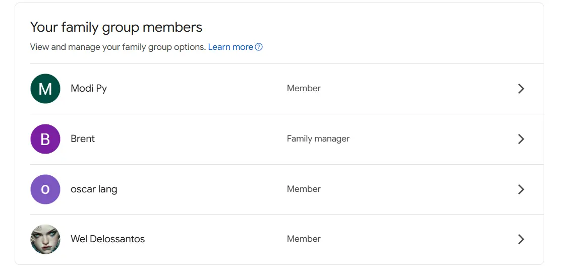
Task: Click the Your family group members heading
Action: click(x=116, y=27)
